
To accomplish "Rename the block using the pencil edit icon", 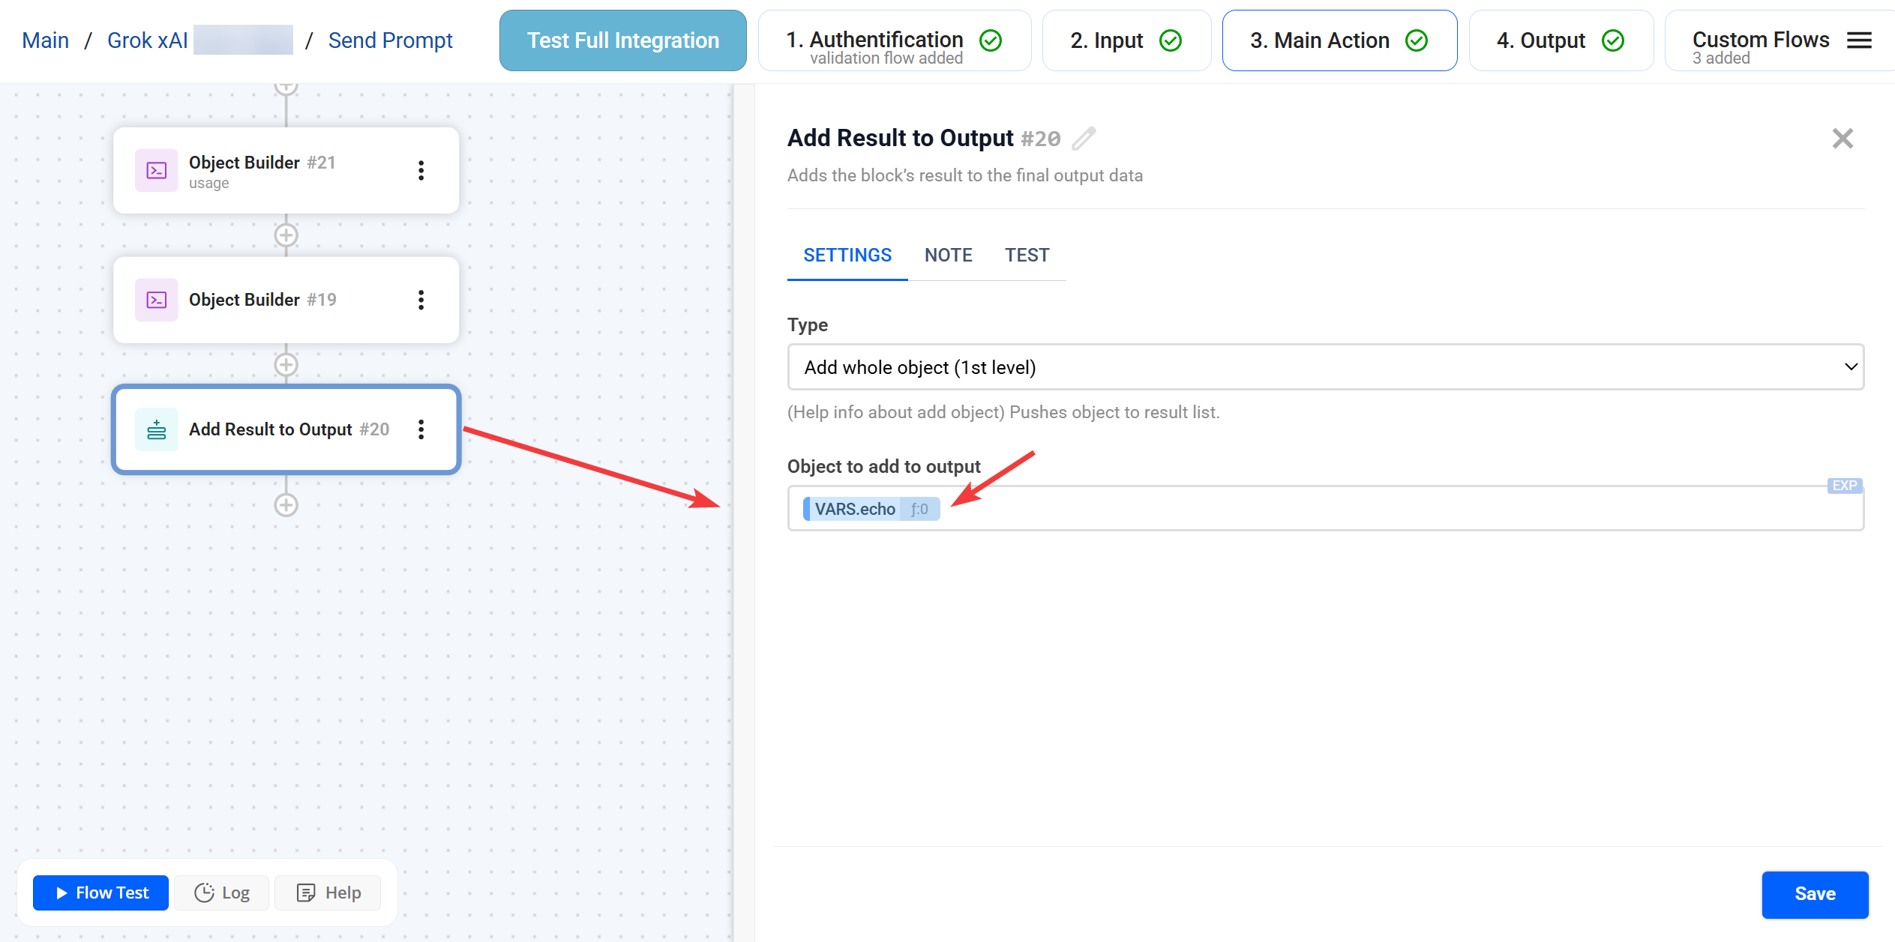I will point(1085,138).
